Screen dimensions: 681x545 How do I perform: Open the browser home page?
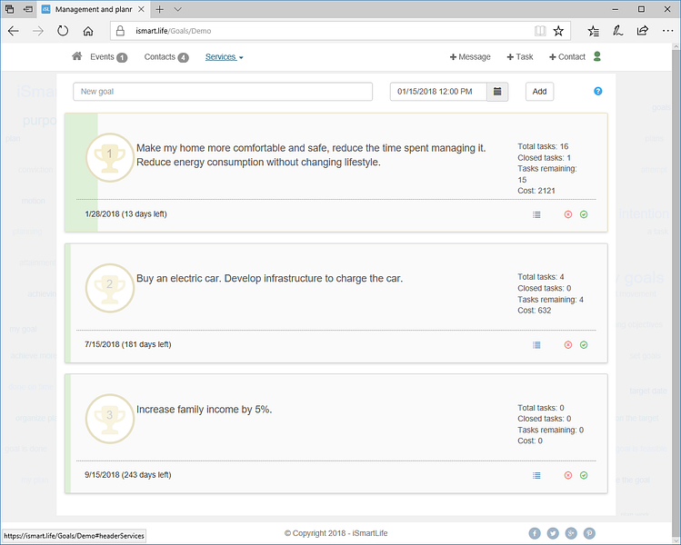pos(88,31)
